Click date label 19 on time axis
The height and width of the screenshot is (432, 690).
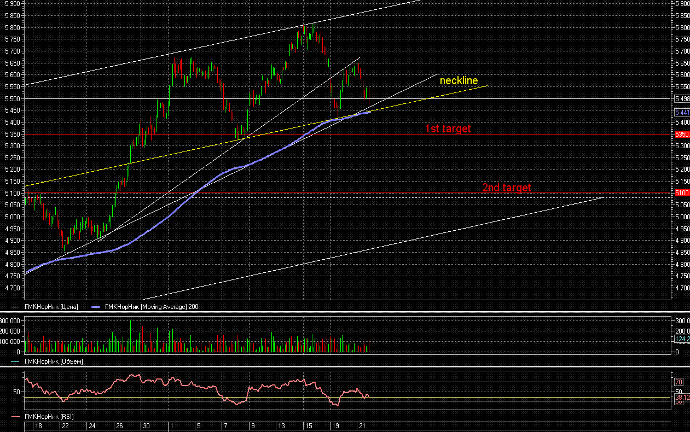tap(335, 425)
